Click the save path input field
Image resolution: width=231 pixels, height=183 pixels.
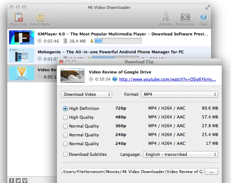132,172
